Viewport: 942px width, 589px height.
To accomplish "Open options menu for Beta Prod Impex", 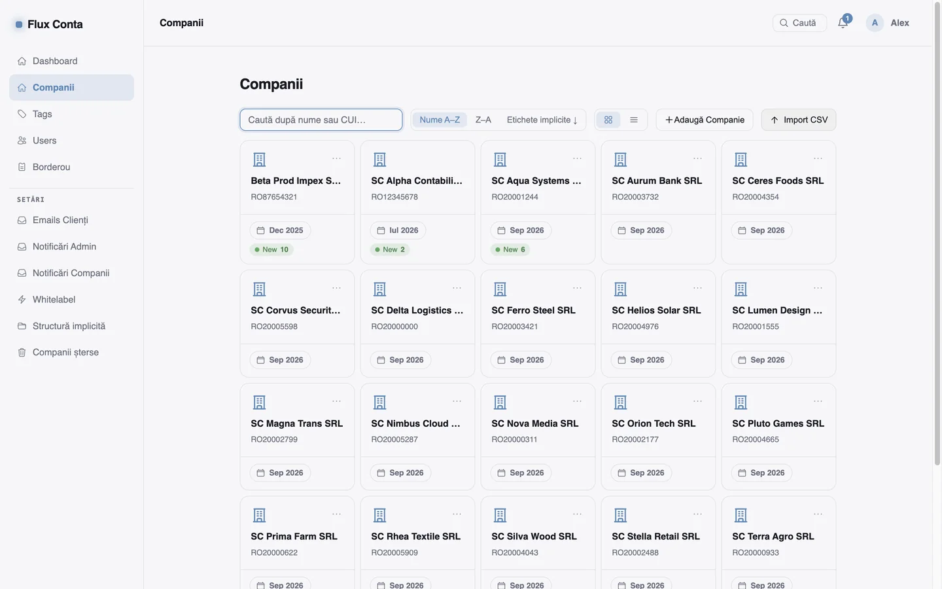I will (x=336, y=158).
